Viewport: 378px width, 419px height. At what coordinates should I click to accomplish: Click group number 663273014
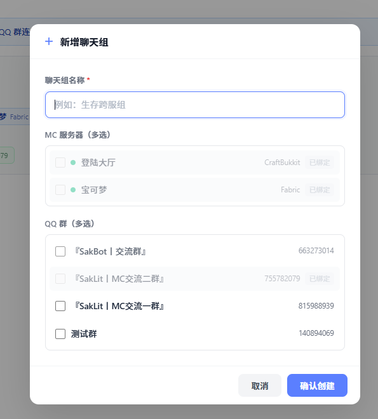316,251
